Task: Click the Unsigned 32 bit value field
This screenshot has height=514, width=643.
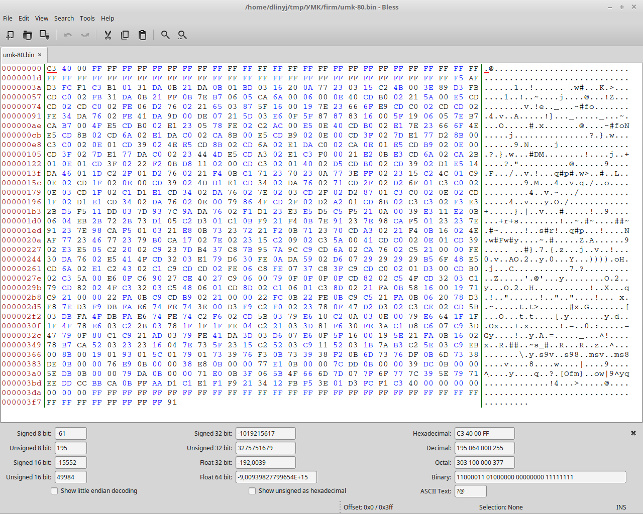Action: point(265,448)
